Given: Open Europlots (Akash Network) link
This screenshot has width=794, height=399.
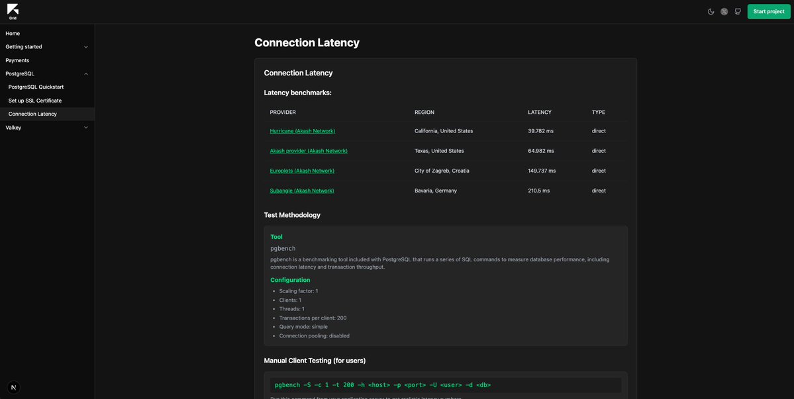Looking at the screenshot, I should click(302, 171).
